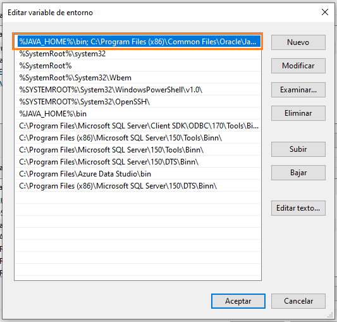Select the Azure Data Studio\bin entry
This screenshot has width=337, height=322.
pos(138,174)
